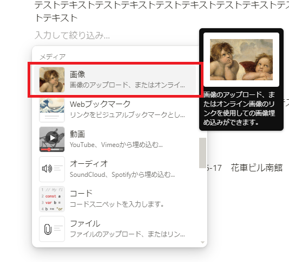Screen dimensions: 289x262
Task: Click the 動画 play-button icon
Action: [x=52, y=139]
